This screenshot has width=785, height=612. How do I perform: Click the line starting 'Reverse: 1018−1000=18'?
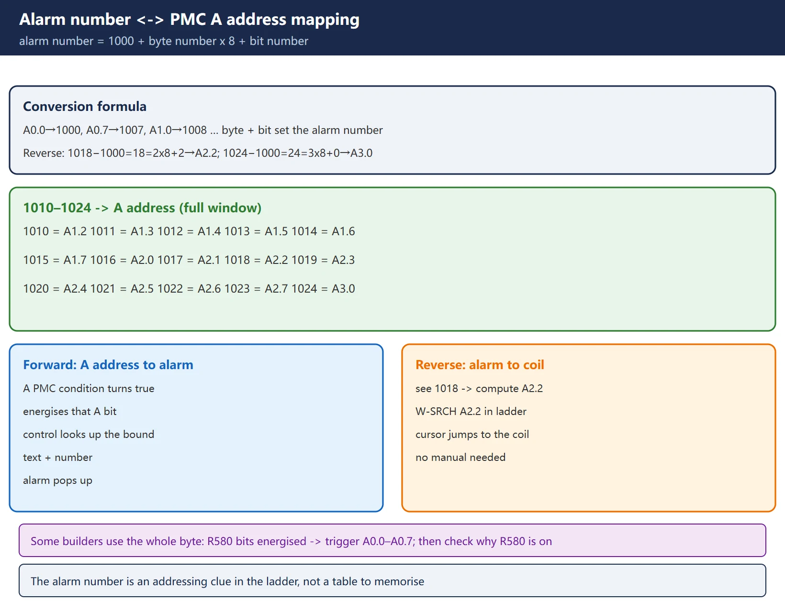pos(198,153)
